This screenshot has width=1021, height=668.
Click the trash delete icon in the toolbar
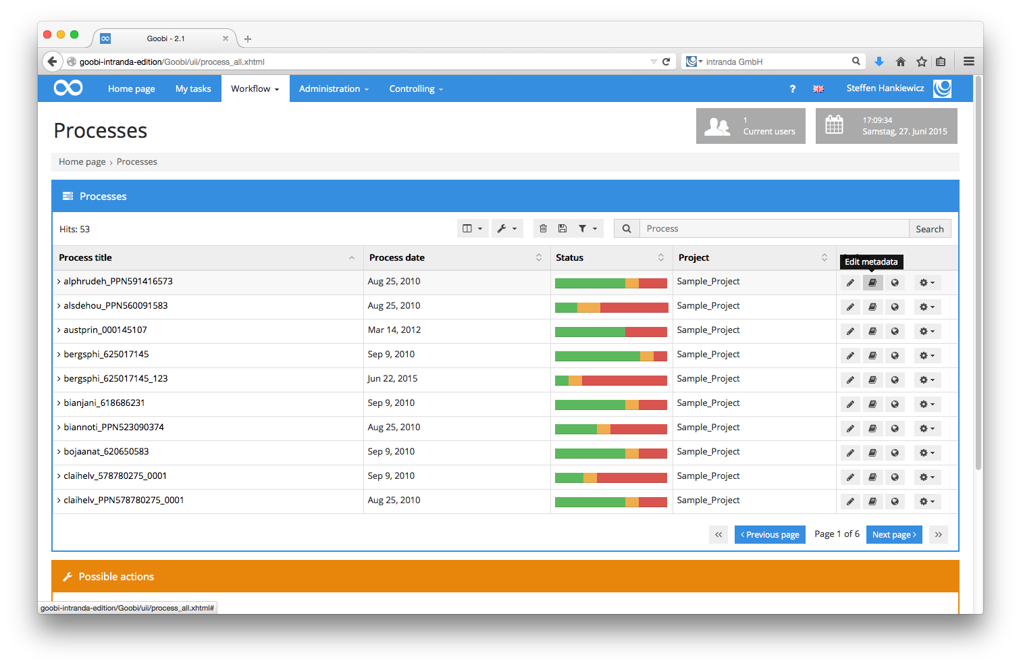click(544, 228)
